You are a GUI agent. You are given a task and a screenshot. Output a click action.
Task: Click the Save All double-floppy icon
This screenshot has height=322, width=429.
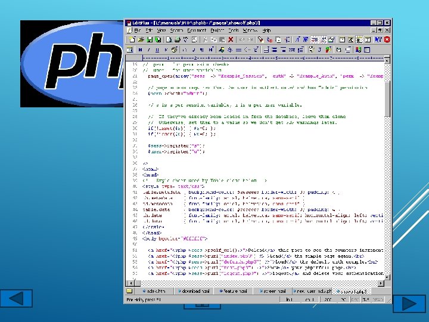158,40
